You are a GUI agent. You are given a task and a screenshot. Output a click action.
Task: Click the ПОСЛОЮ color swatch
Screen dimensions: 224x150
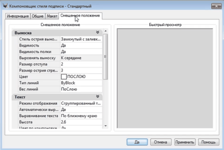point(64,77)
